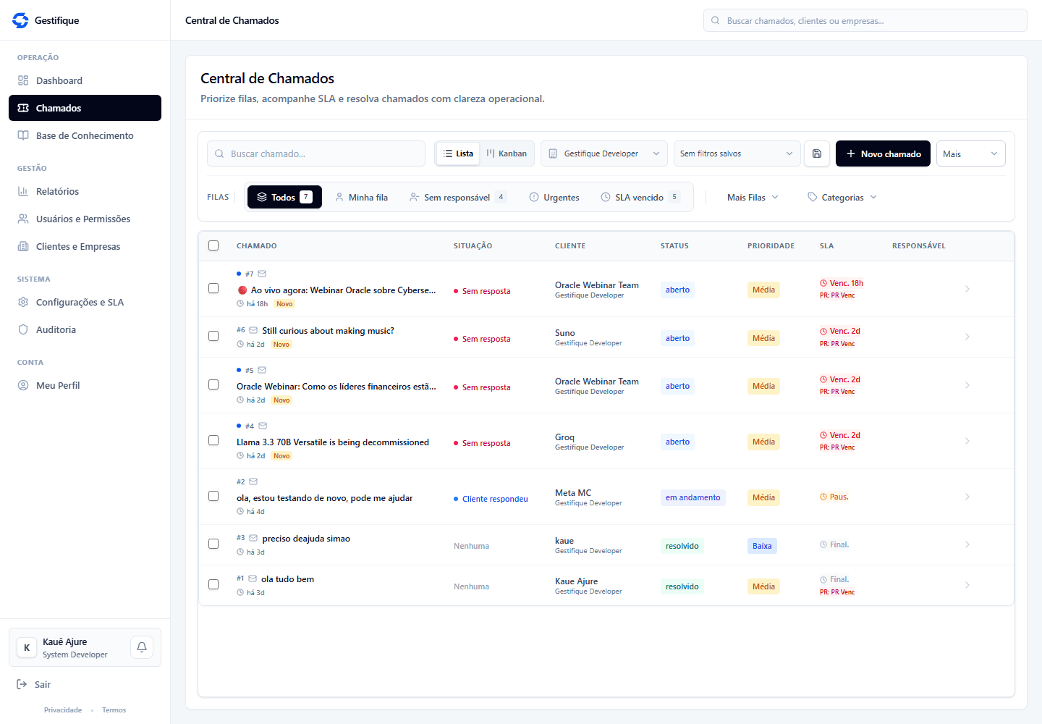
Task: Open the Privacidade link
Action: coord(63,710)
